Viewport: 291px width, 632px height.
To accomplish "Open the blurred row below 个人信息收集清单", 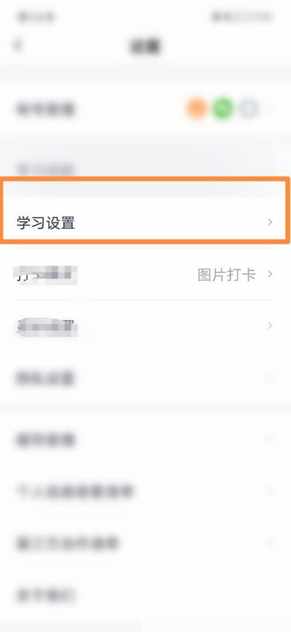I will (x=145, y=543).
